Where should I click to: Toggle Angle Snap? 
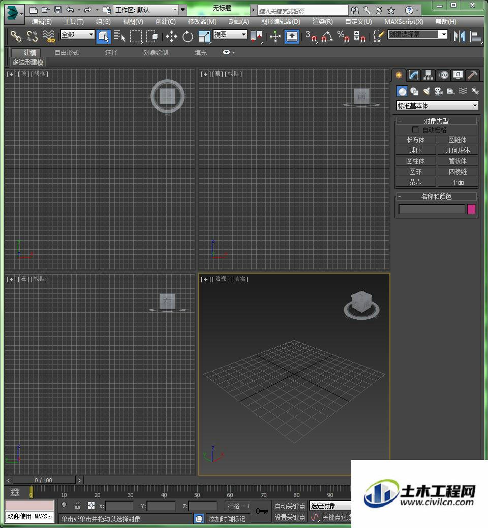327,36
